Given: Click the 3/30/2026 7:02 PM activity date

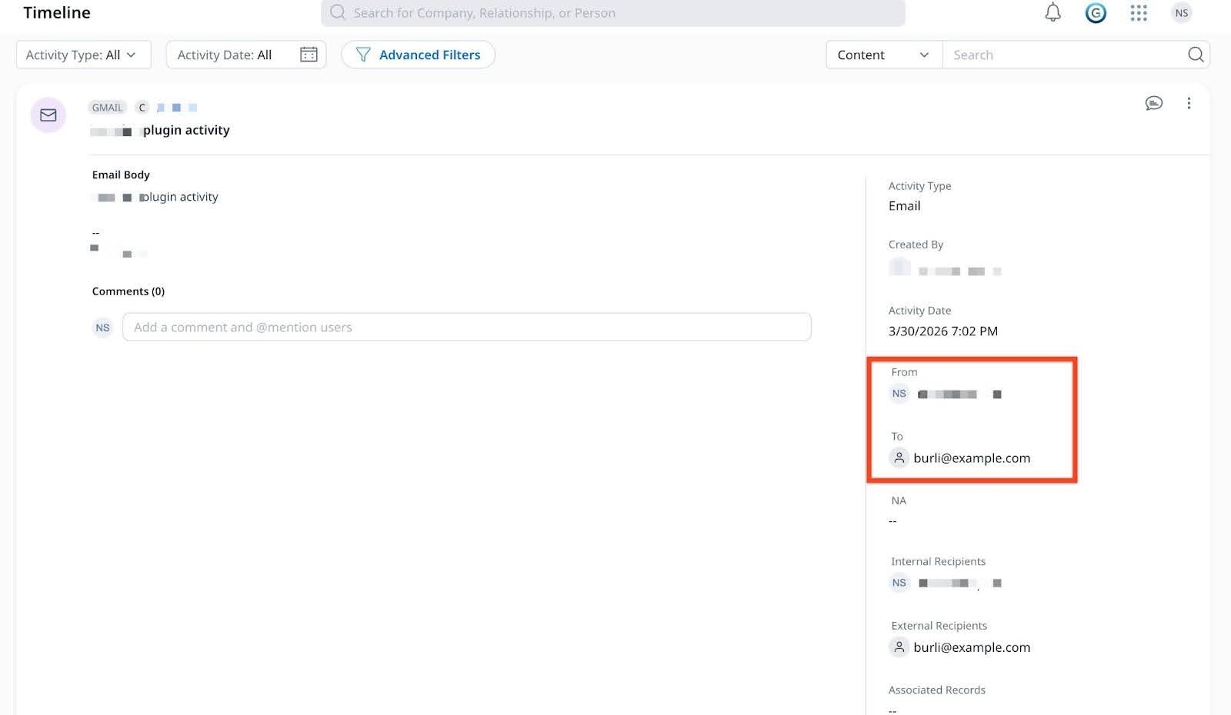Looking at the screenshot, I should click(x=943, y=331).
